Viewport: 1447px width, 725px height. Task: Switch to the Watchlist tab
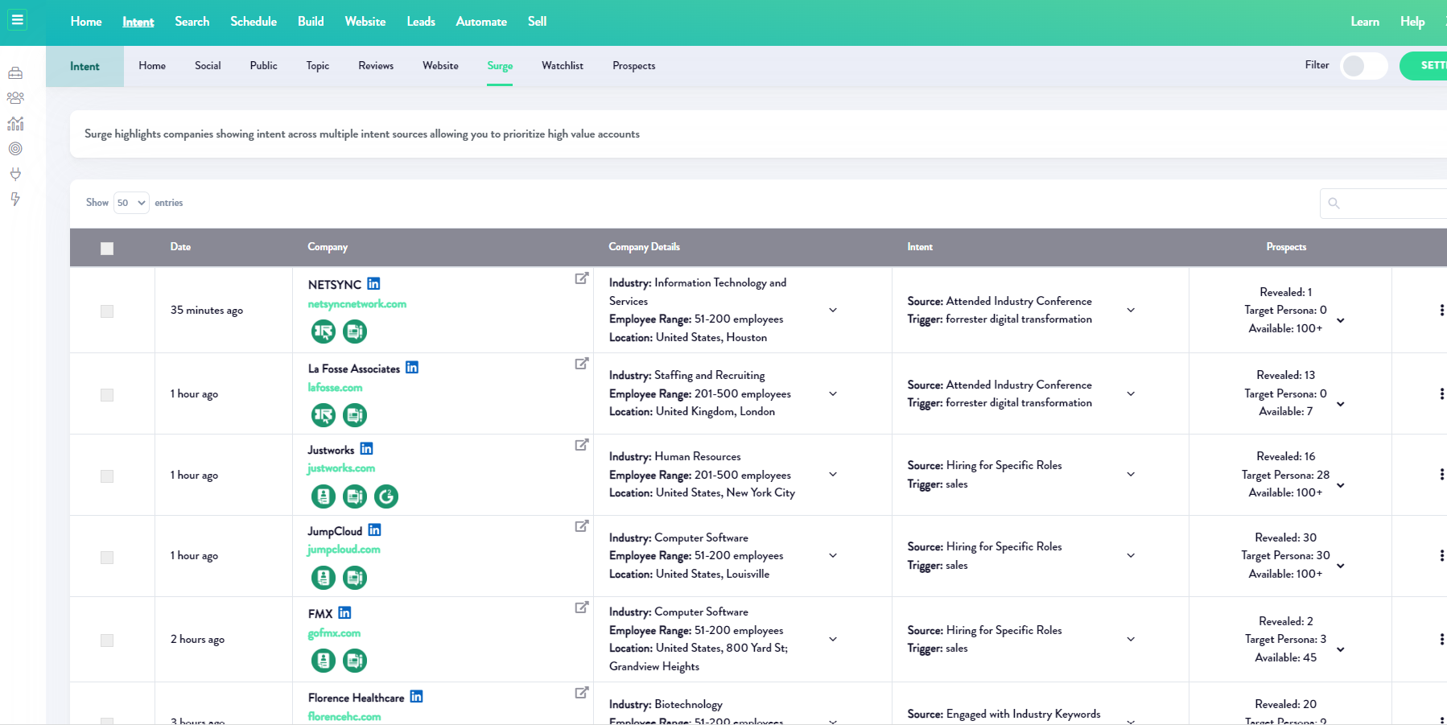(x=562, y=66)
